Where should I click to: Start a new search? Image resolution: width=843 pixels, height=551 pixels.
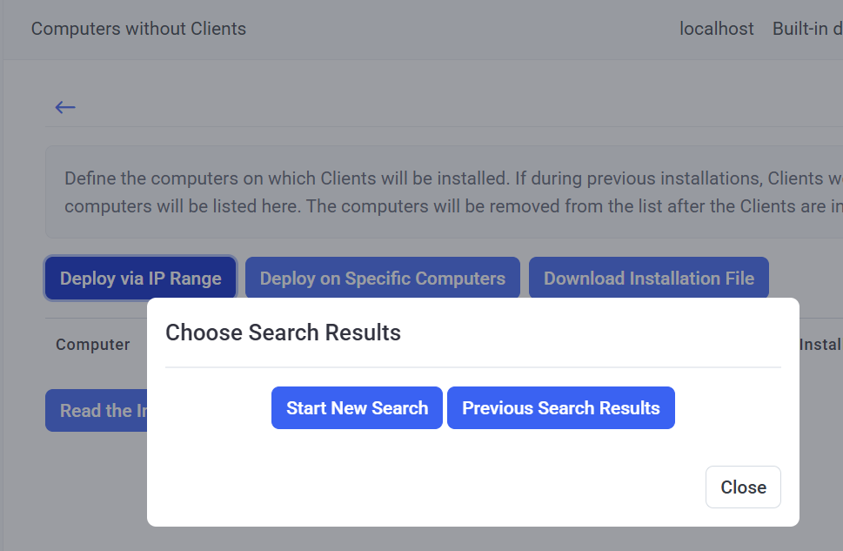tap(357, 408)
